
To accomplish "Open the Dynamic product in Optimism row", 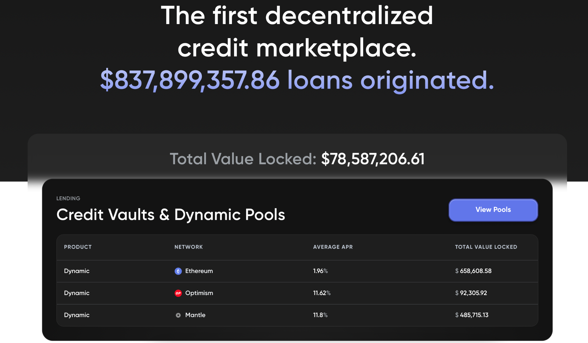I will [77, 293].
